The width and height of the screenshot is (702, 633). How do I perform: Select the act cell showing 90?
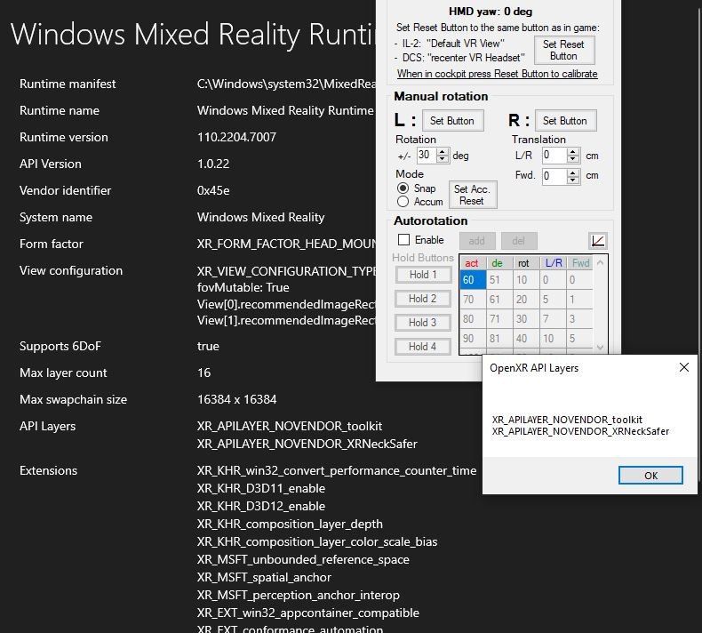coord(473,339)
